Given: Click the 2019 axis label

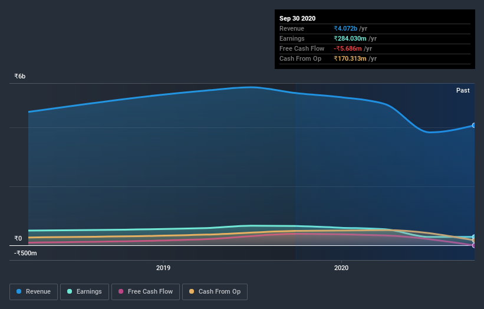Looking at the screenshot, I should pyautogui.click(x=163, y=268).
